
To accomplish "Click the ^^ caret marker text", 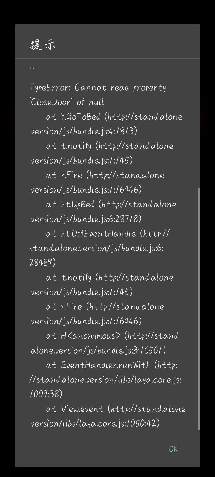I will click(32, 69).
